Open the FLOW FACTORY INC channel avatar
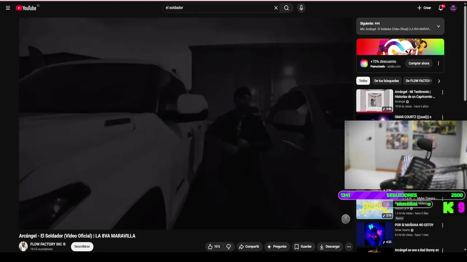 coord(23,246)
